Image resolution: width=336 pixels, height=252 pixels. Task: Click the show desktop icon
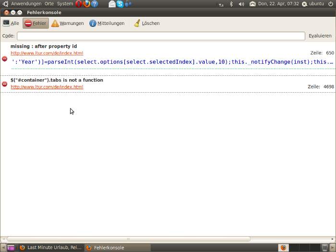(x=11, y=248)
